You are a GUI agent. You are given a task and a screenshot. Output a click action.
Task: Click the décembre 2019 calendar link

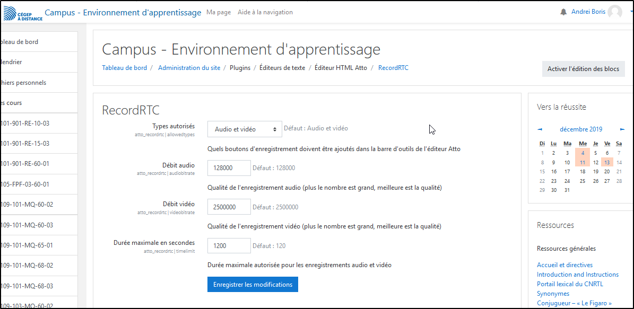tap(581, 129)
